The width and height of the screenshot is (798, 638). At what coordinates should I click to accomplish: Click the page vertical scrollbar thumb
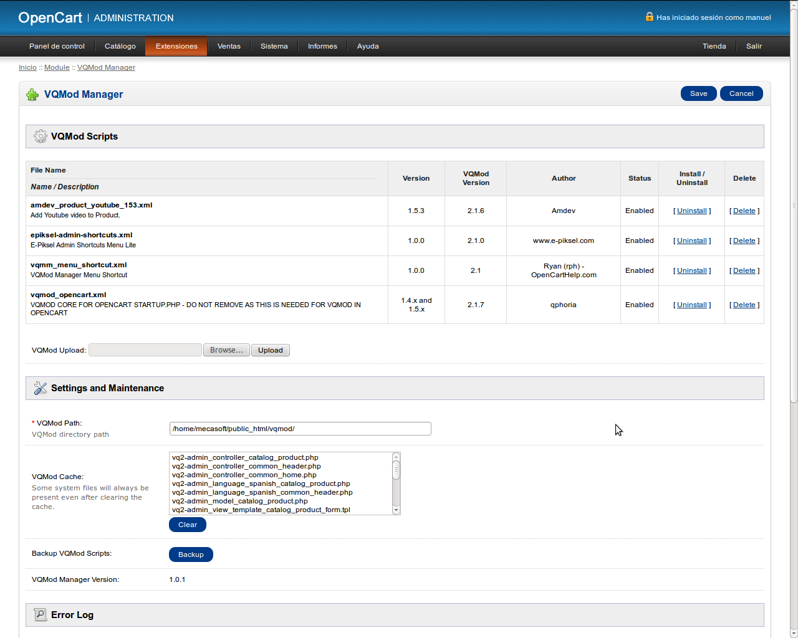click(x=794, y=205)
